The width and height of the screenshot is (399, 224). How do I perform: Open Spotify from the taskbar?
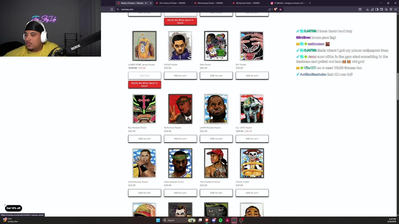pos(220,220)
